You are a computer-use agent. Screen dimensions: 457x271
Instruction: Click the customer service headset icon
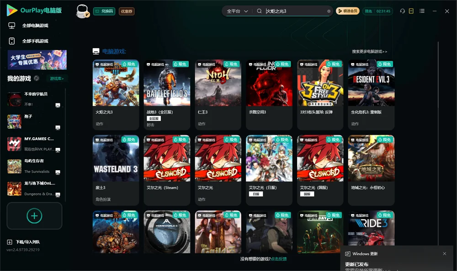(x=403, y=11)
